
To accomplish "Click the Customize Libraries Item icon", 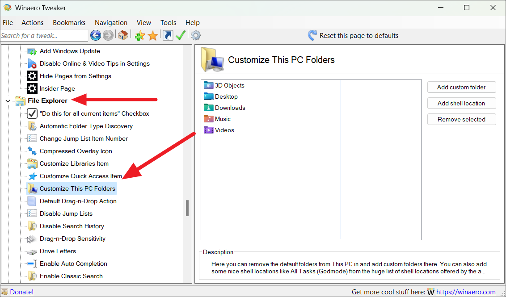I will pos(32,163).
